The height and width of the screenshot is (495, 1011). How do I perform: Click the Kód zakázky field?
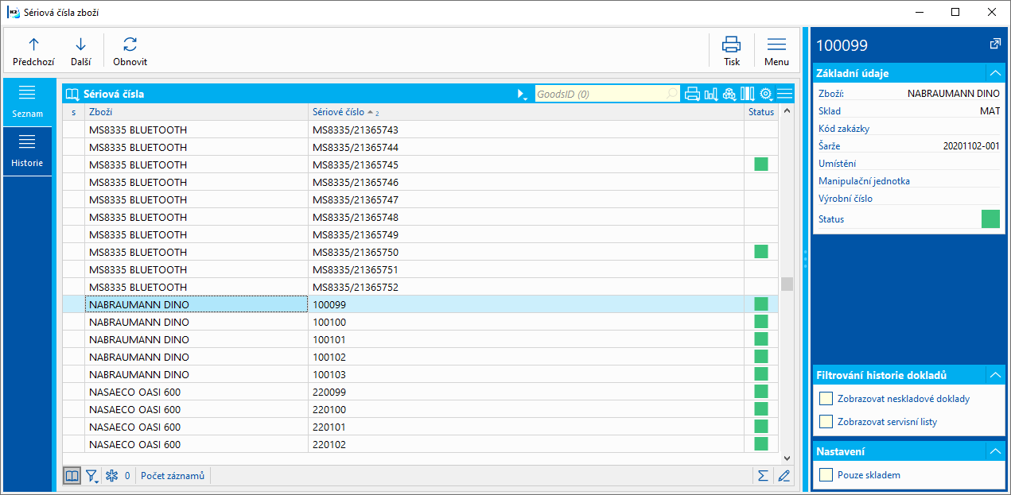click(x=908, y=129)
